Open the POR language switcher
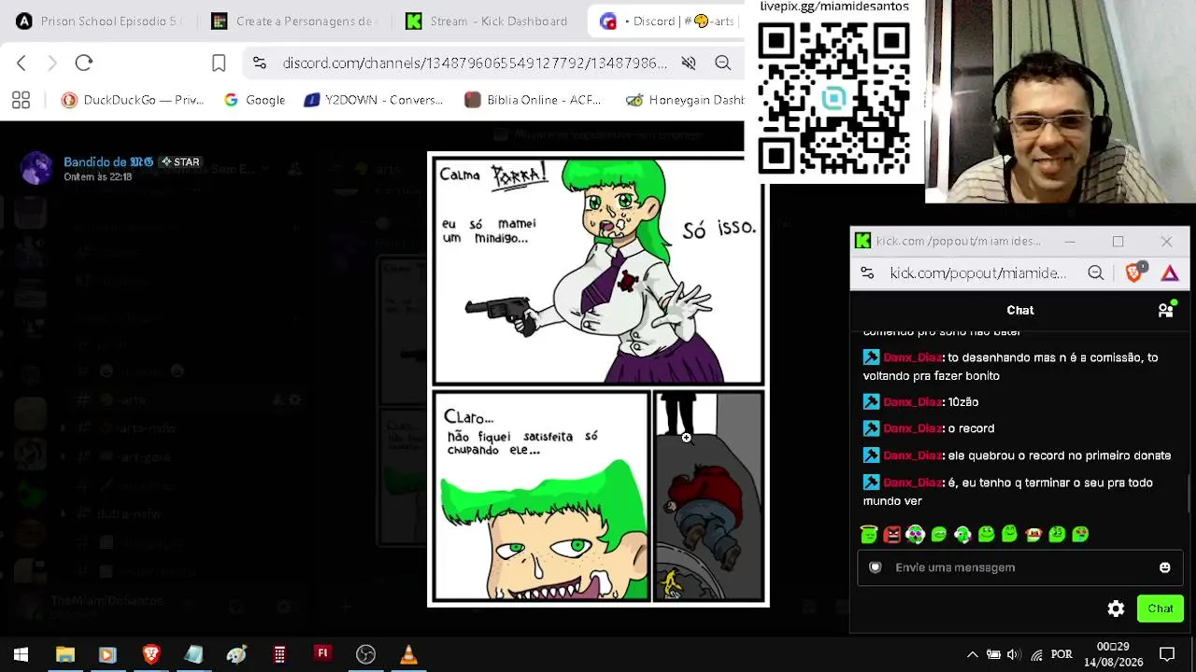The height and width of the screenshot is (672, 1196). 1061,654
